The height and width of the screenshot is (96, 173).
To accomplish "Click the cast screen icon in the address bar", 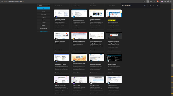I will (x=144, y=1).
